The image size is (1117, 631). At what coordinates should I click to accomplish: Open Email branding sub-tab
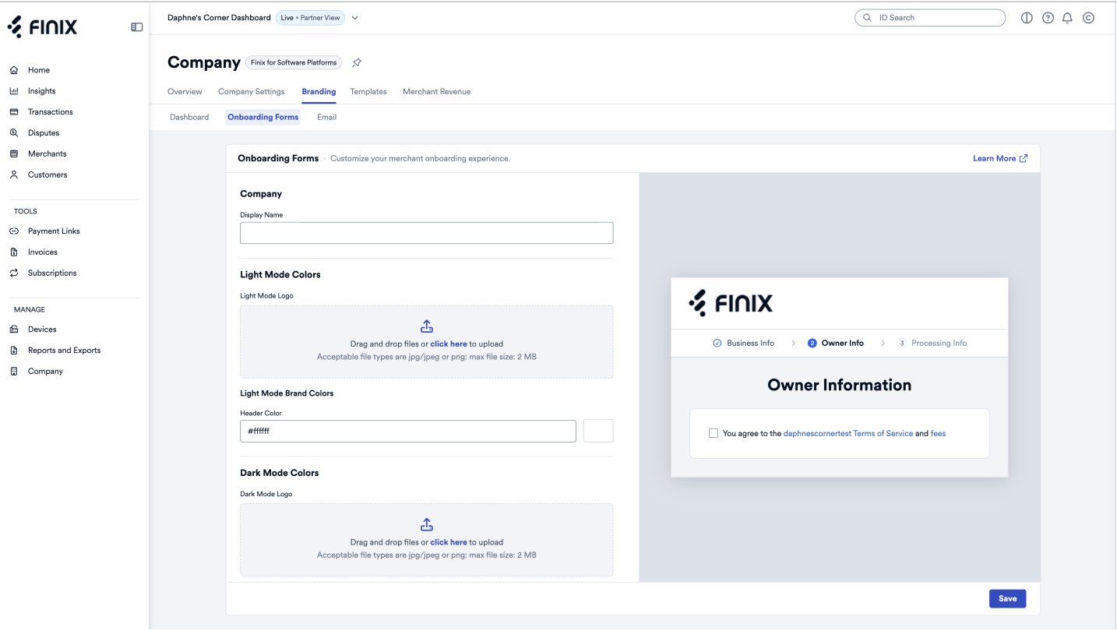(x=326, y=117)
